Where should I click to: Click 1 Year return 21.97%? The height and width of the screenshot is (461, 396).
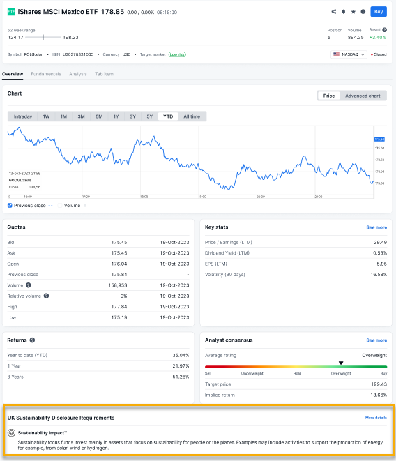181,365
